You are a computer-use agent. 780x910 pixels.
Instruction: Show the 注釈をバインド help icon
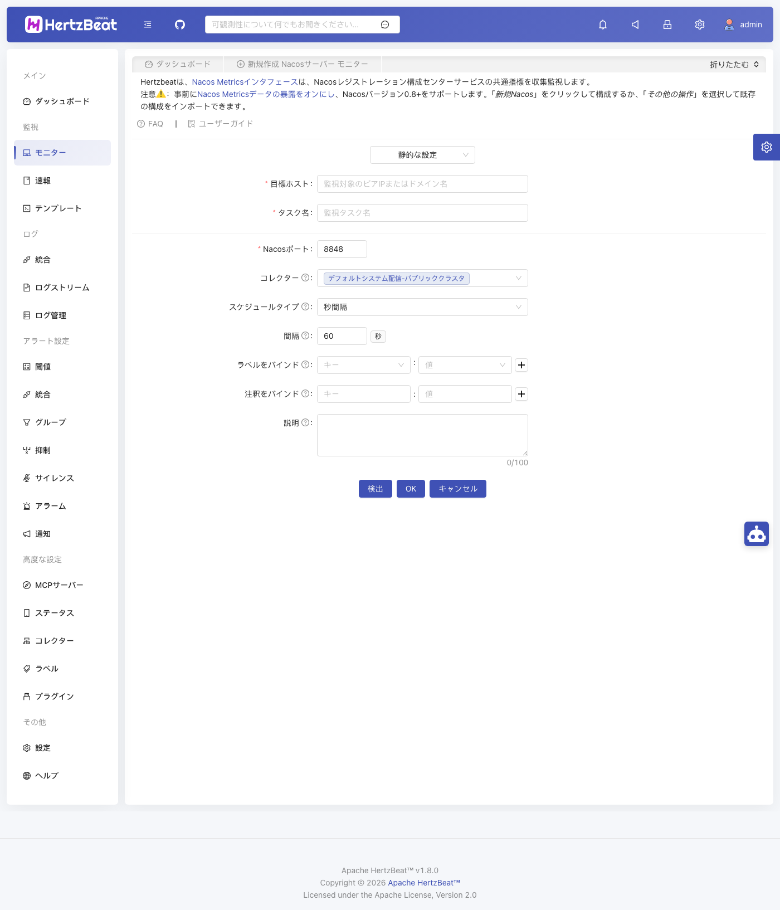[x=305, y=393]
